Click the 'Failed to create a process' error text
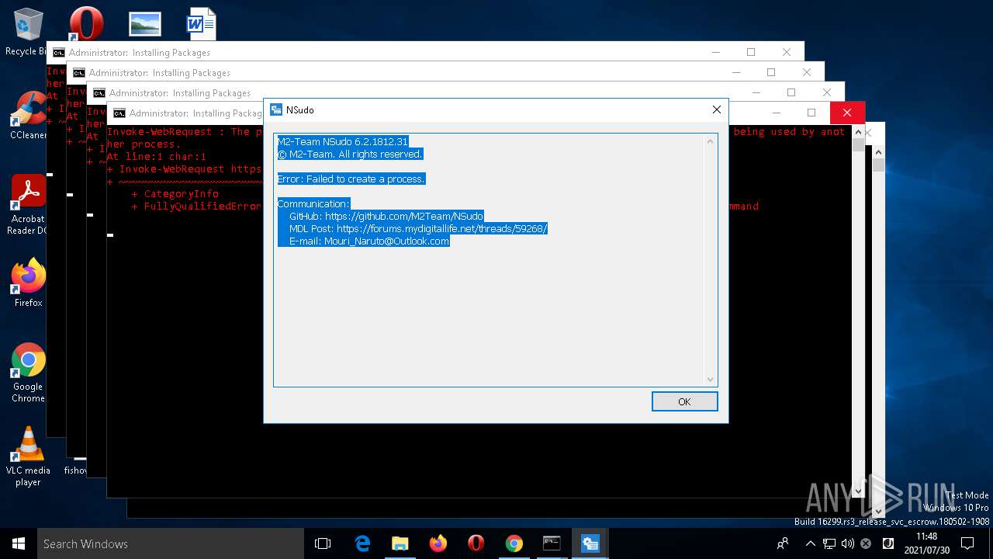 point(351,179)
